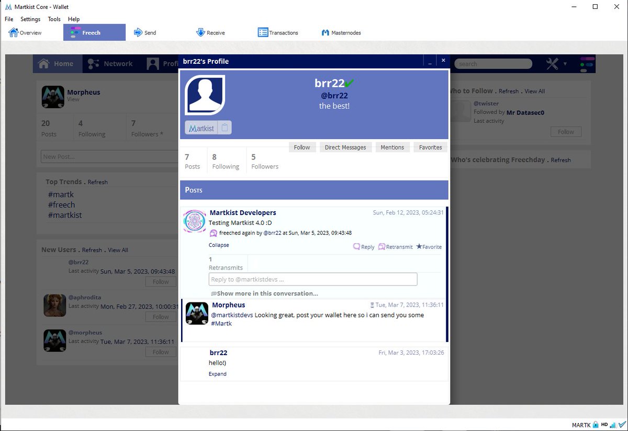Open Direct Messages in brr22's profile

point(345,148)
